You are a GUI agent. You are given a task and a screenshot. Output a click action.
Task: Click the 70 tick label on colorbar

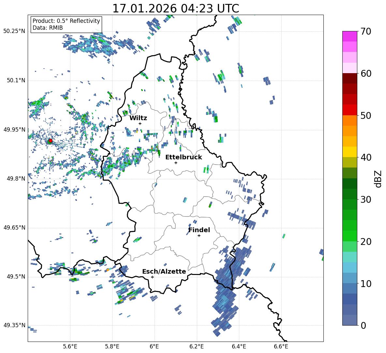(366, 32)
